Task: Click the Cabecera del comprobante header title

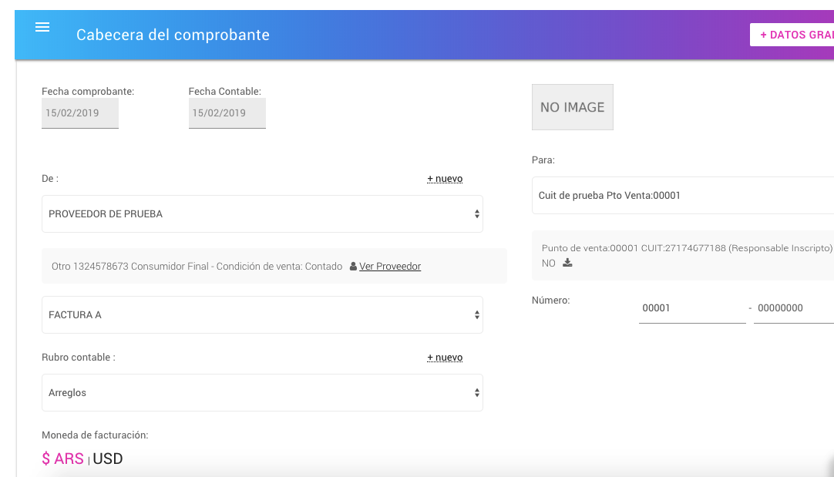Action: click(x=173, y=35)
